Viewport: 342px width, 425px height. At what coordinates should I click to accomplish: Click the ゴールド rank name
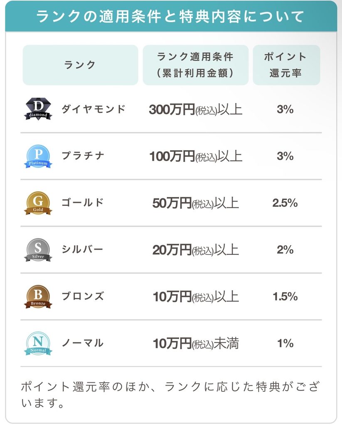[83, 203]
